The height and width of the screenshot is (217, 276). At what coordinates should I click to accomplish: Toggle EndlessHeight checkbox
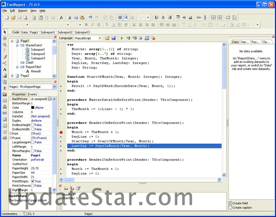pos(33,125)
